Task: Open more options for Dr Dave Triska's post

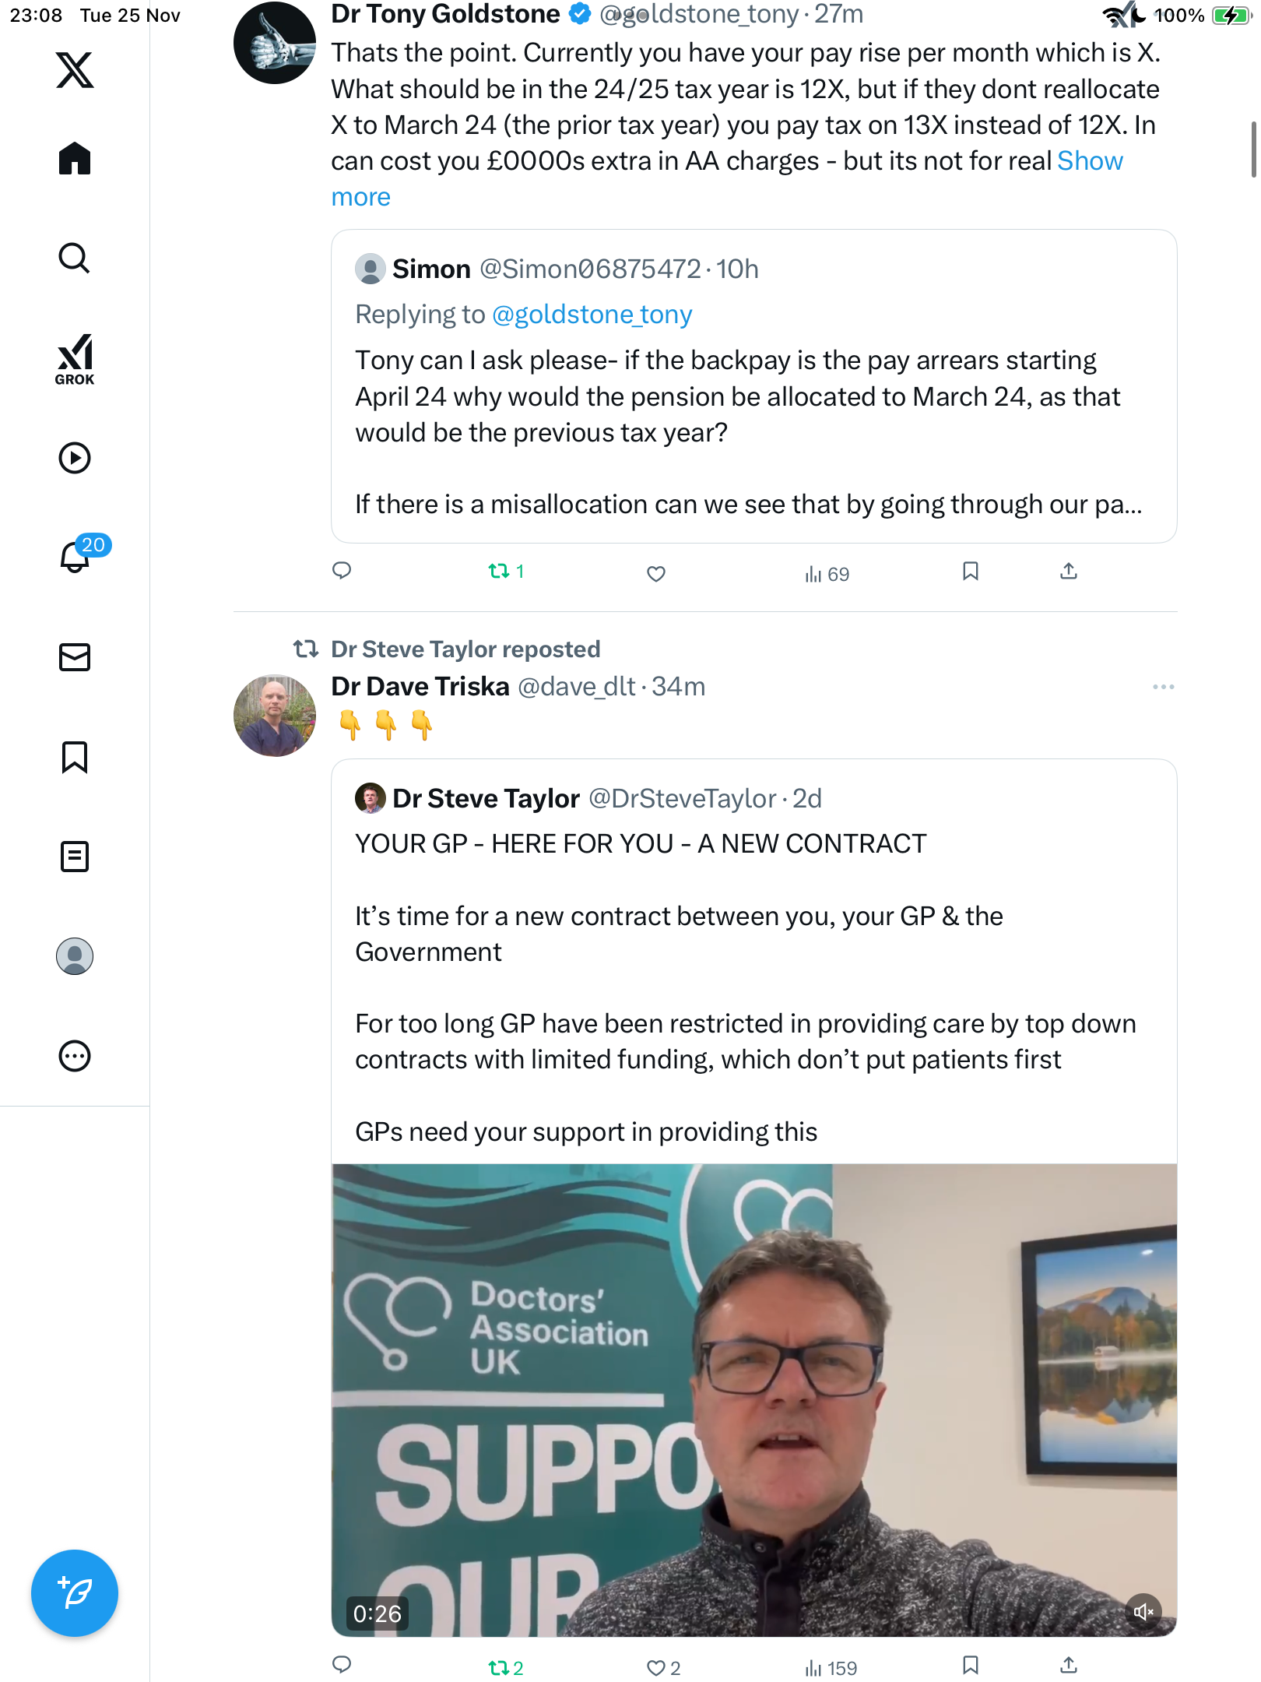Action: pos(1163,687)
